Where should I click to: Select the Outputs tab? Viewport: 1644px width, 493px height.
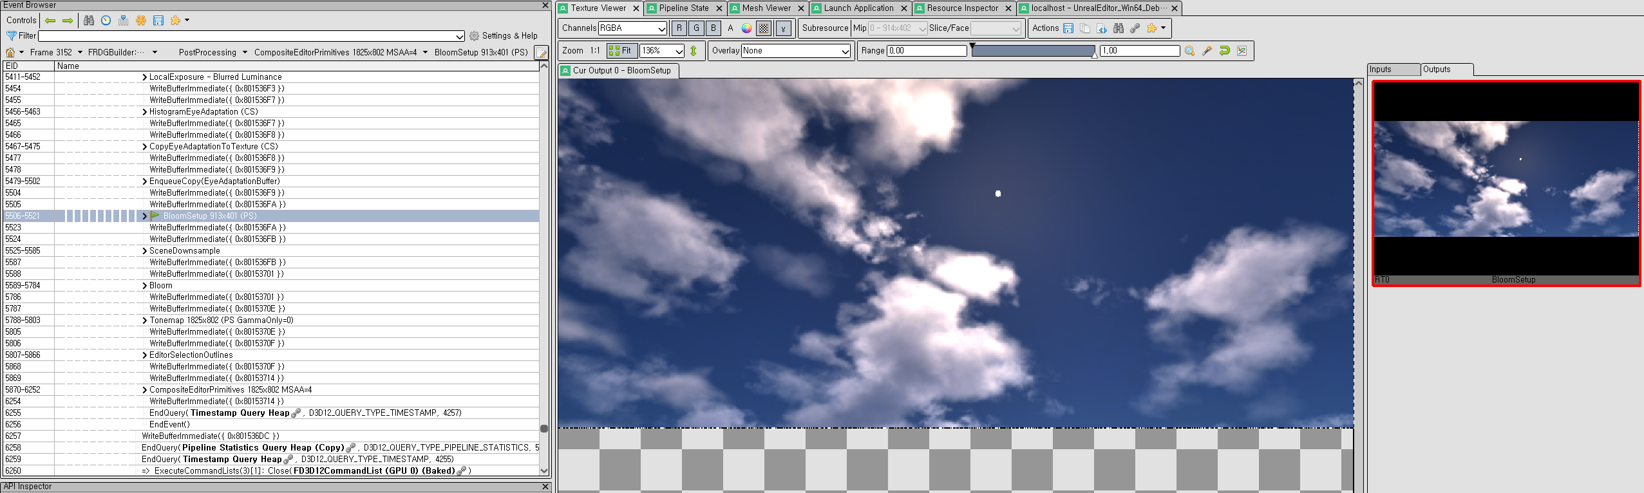pyautogui.click(x=1446, y=70)
